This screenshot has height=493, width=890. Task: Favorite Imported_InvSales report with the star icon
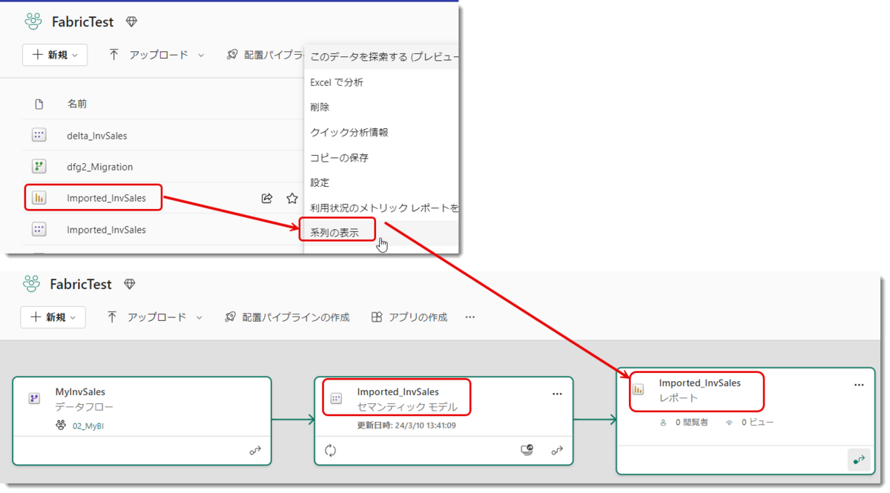click(x=292, y=199)
